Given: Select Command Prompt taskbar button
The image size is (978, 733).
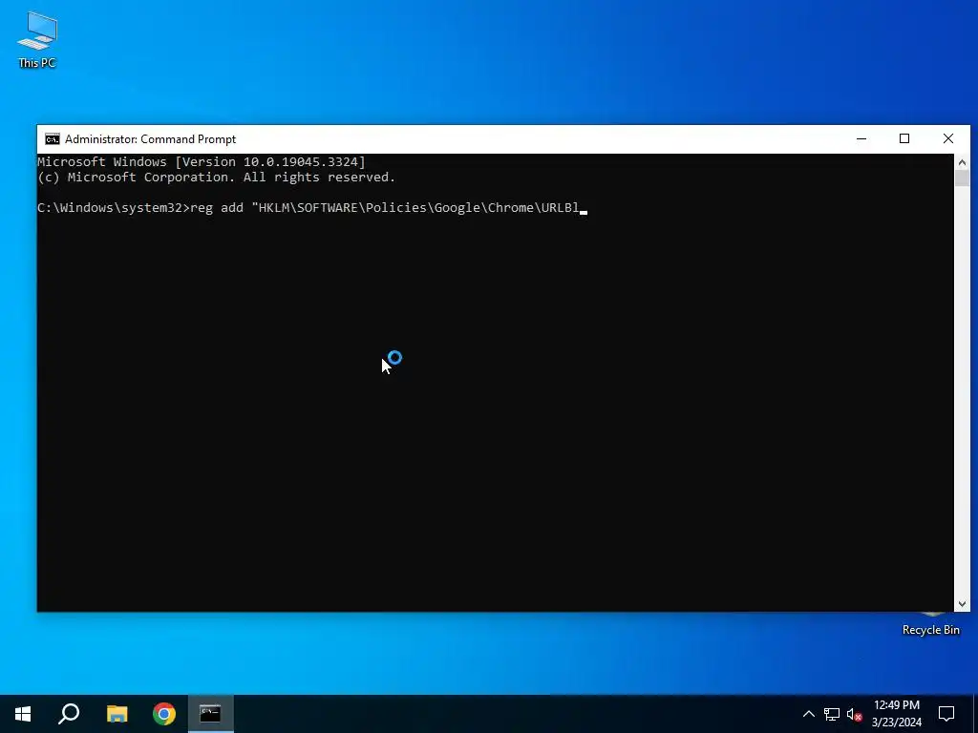Looking at the screenshot, I should point(210,714).
